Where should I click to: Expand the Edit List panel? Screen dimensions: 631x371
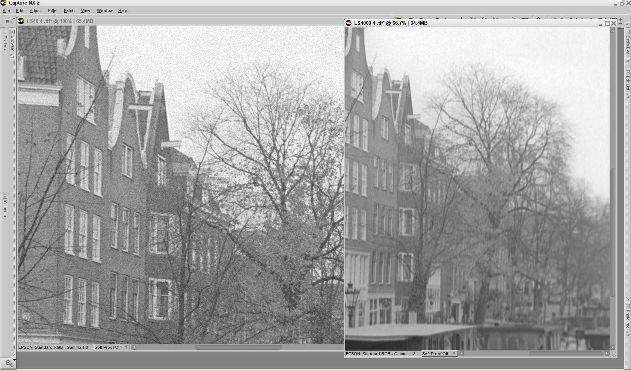pyautogui.click(x=628, y=72)
